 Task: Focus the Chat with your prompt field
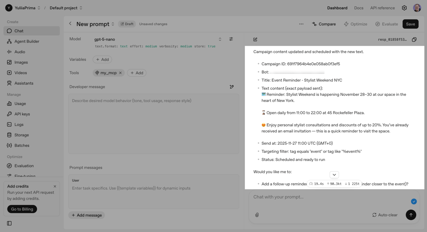coord(328,197)
